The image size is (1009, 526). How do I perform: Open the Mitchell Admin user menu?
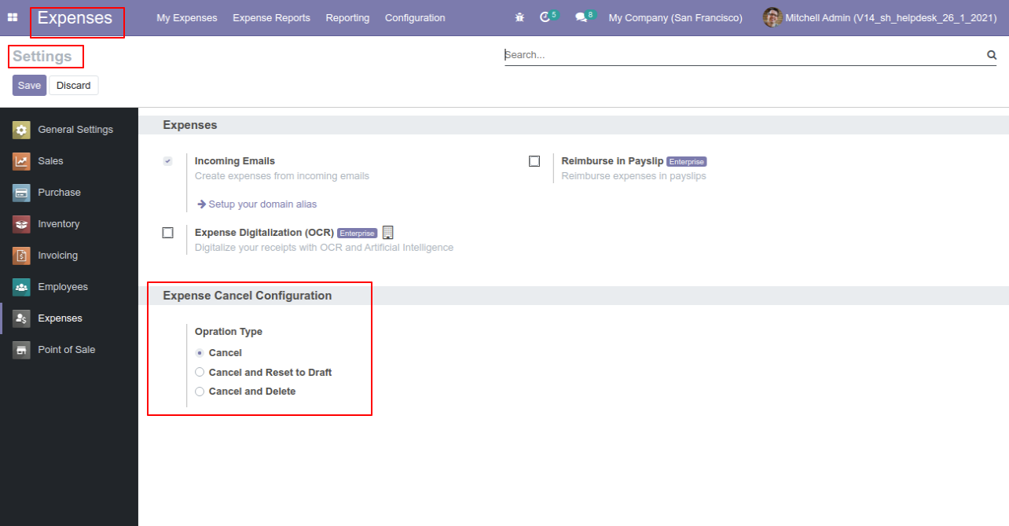[880, 17]
